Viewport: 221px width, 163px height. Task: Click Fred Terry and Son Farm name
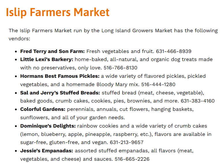click(x=52, y=52)
